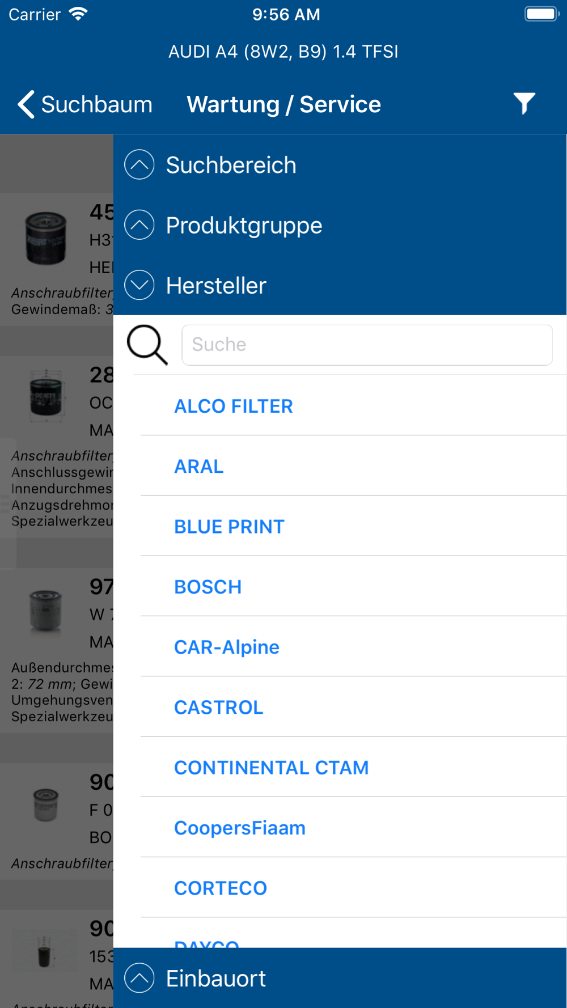
Task: Open the third oil filter product image
Action: (x=46, y=611)
